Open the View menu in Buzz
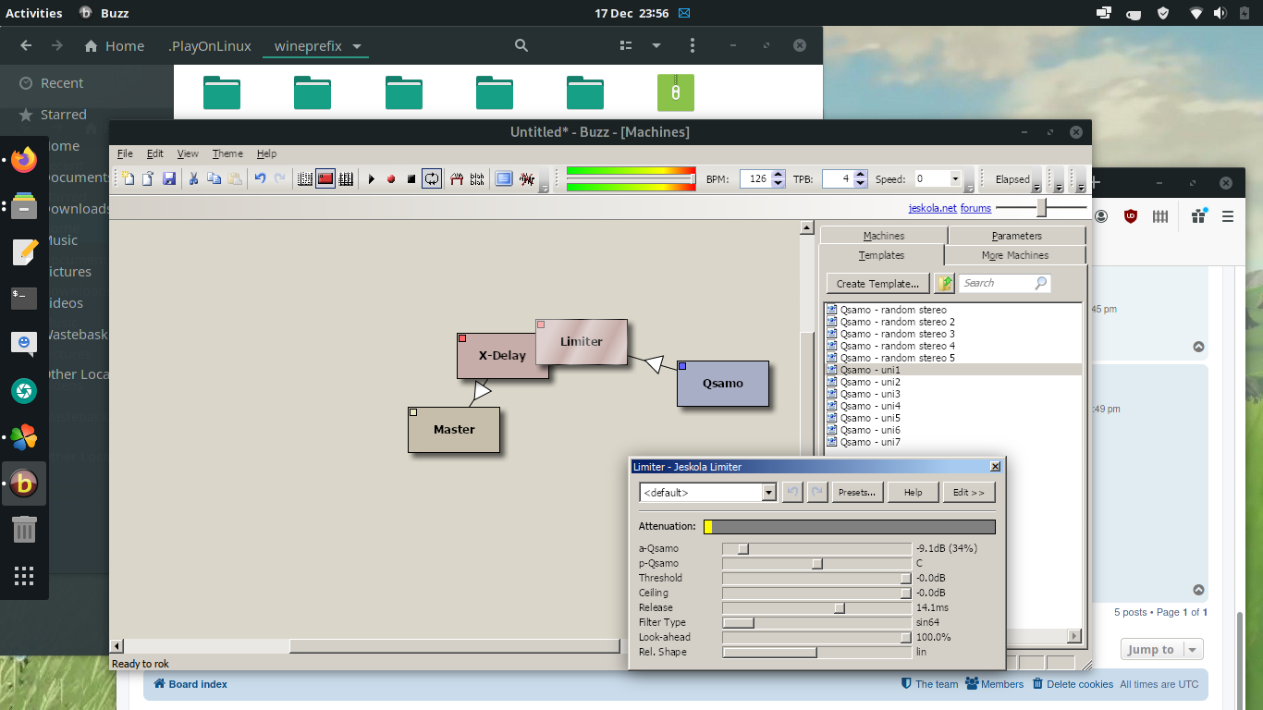Screen dimensions: 1263x710 coord(188,153)
